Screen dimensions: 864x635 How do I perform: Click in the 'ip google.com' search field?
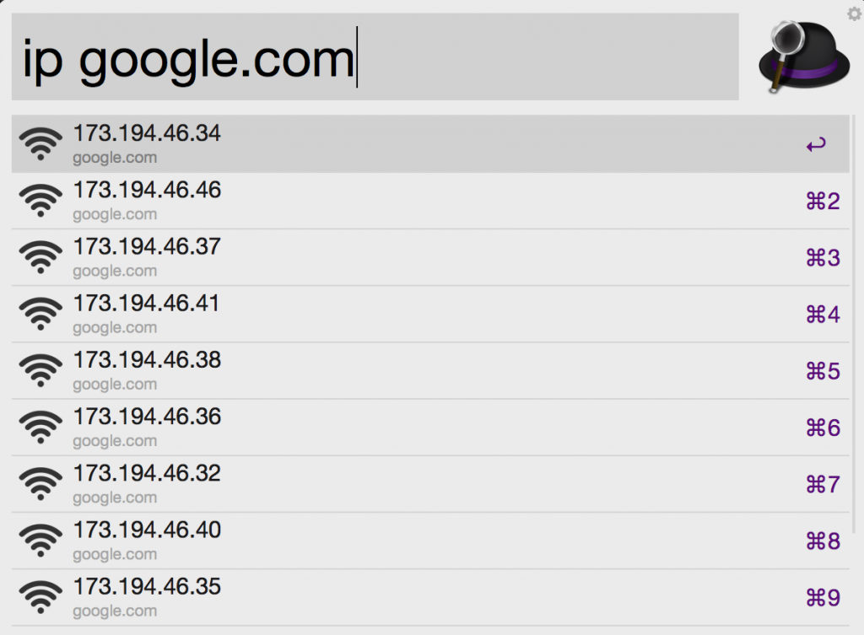(371, 57)
